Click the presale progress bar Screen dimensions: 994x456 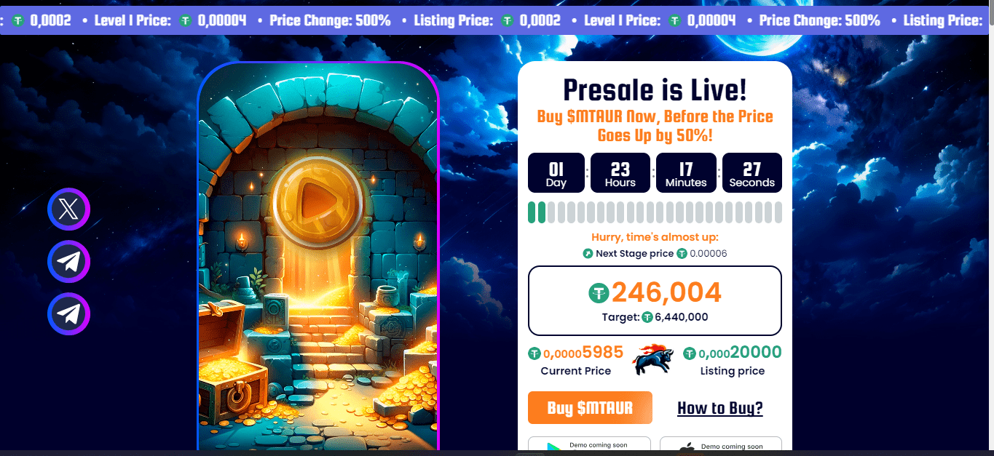655,212
